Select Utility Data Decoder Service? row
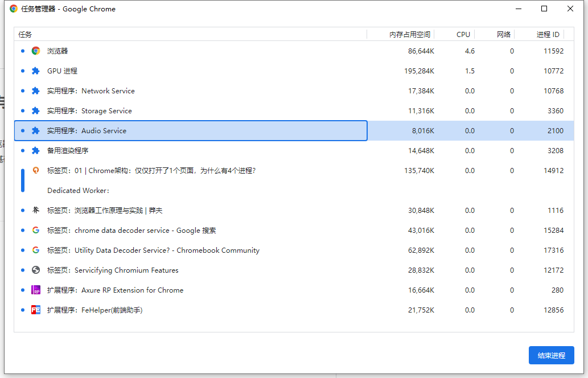 click(294, 250)
